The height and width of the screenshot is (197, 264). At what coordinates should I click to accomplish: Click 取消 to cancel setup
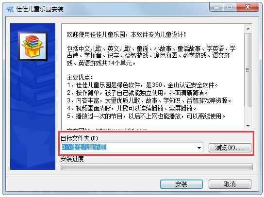(x=230, y=184)
